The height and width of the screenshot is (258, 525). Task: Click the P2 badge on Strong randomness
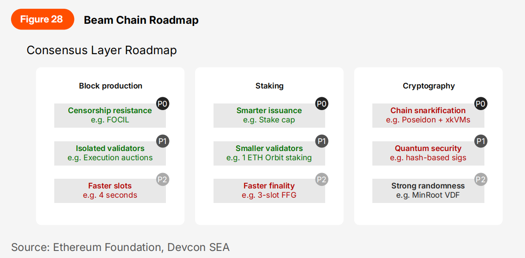480,179
